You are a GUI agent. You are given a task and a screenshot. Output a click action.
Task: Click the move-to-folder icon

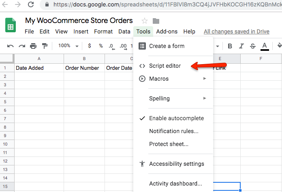(156, 21)
